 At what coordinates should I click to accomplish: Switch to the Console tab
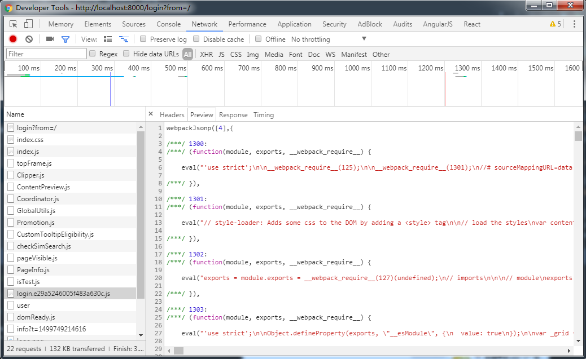click(x=168, y=24)
